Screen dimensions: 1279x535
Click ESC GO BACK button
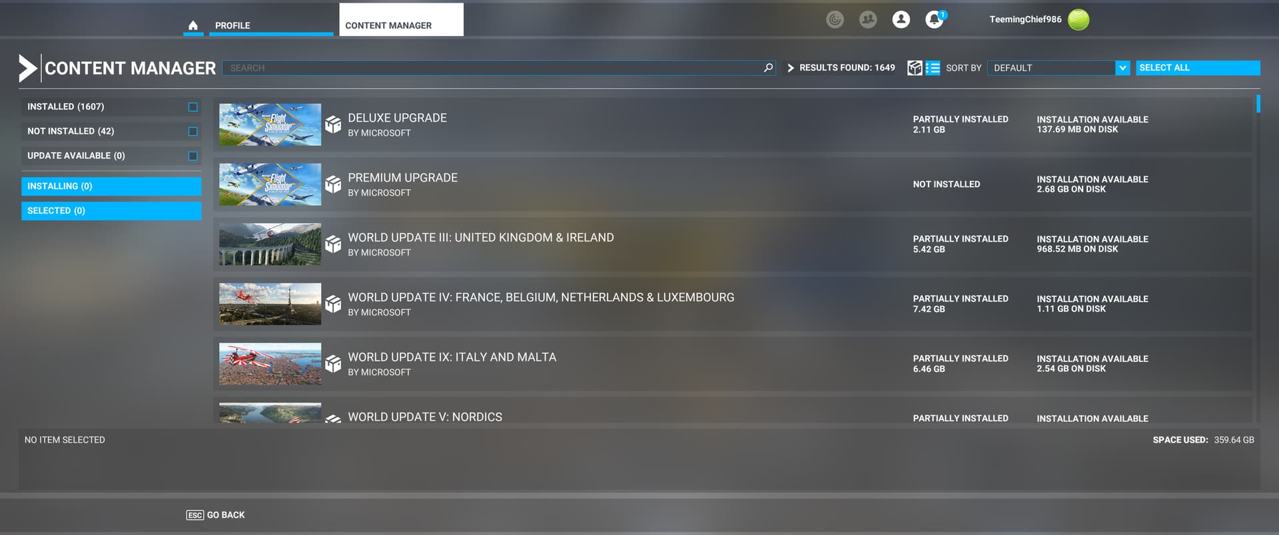pos(215,515)
